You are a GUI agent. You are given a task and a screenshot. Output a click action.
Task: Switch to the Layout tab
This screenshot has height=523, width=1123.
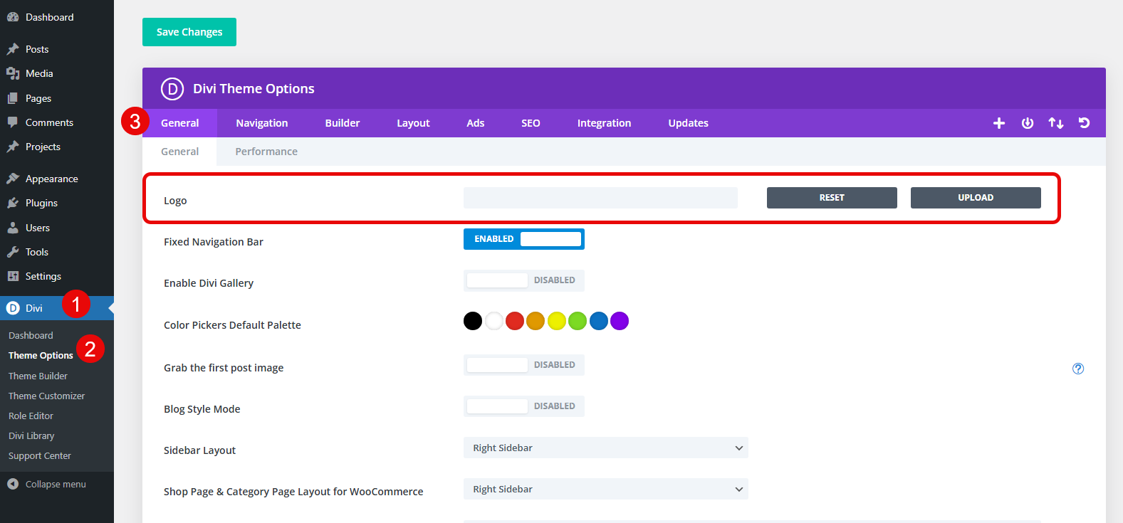pos(413,123)
